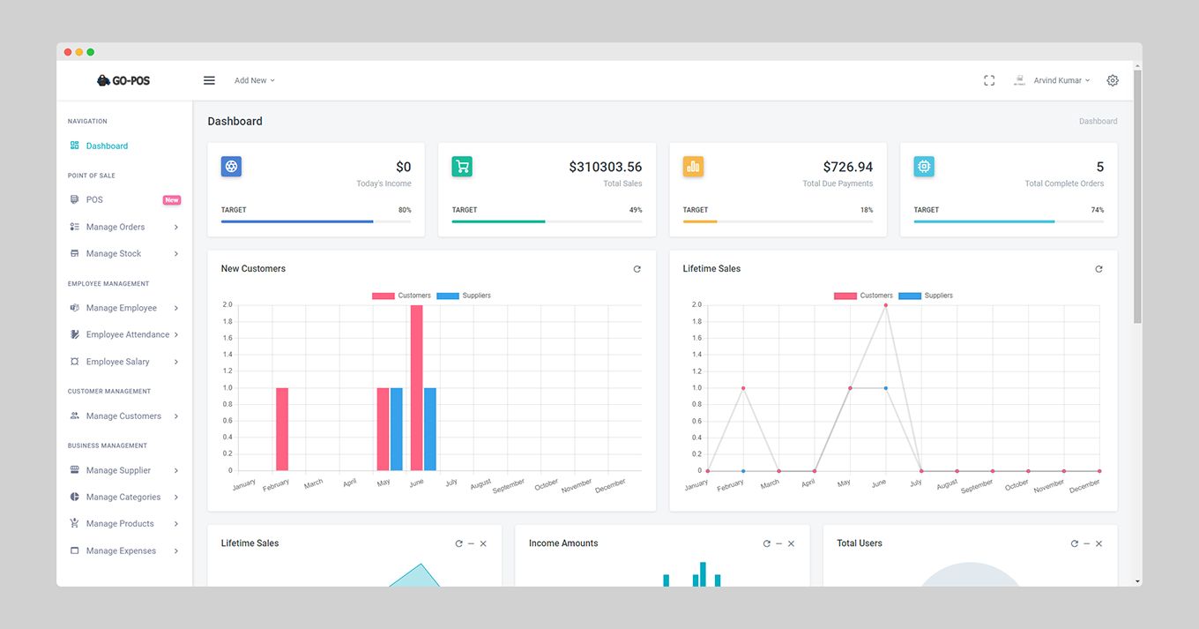Close the Total Users panel
The width and height of the screenshot is (1199, 629).
click(x=1098, y=543)
